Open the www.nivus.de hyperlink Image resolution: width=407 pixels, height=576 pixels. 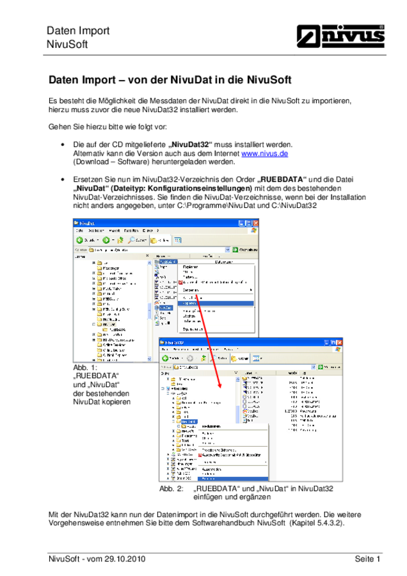[x=264, y=153]
